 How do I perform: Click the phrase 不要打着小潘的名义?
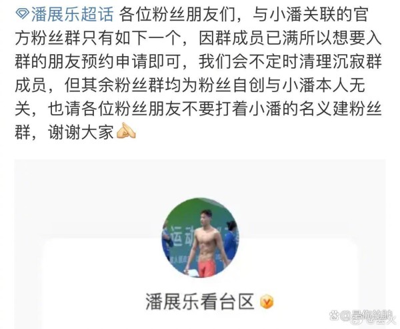click(257, 109)
